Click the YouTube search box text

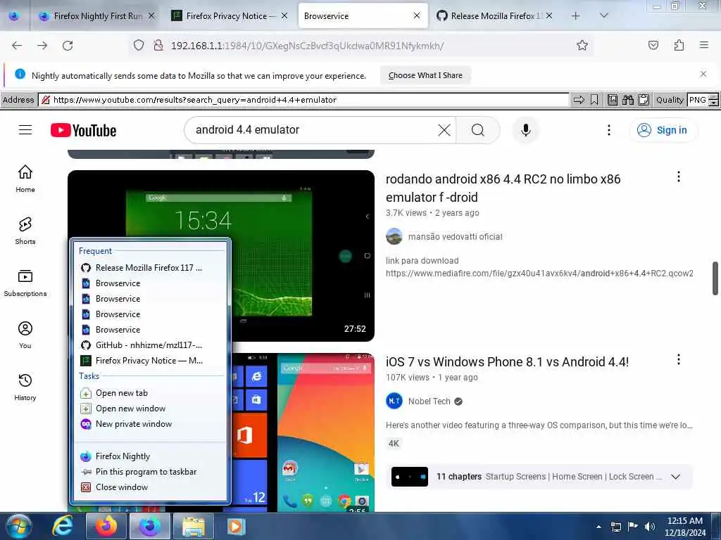click(x=247, y=130)
